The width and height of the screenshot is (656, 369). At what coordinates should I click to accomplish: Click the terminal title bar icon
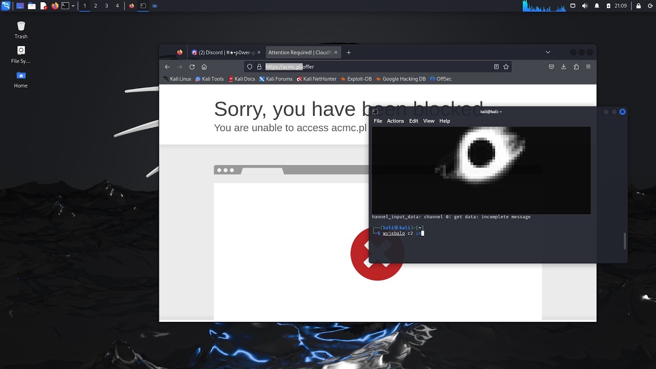tap(375, 112)
